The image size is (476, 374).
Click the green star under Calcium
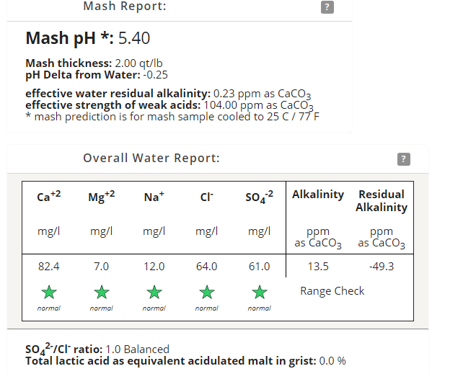pos(49,292)
